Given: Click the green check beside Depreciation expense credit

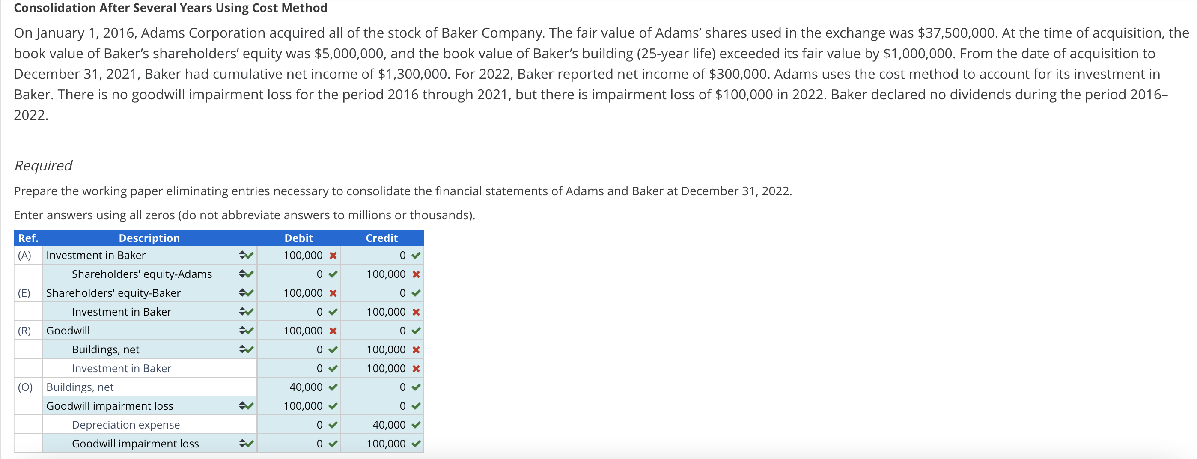Looking at the screenshot, I should tap(414, 425).
